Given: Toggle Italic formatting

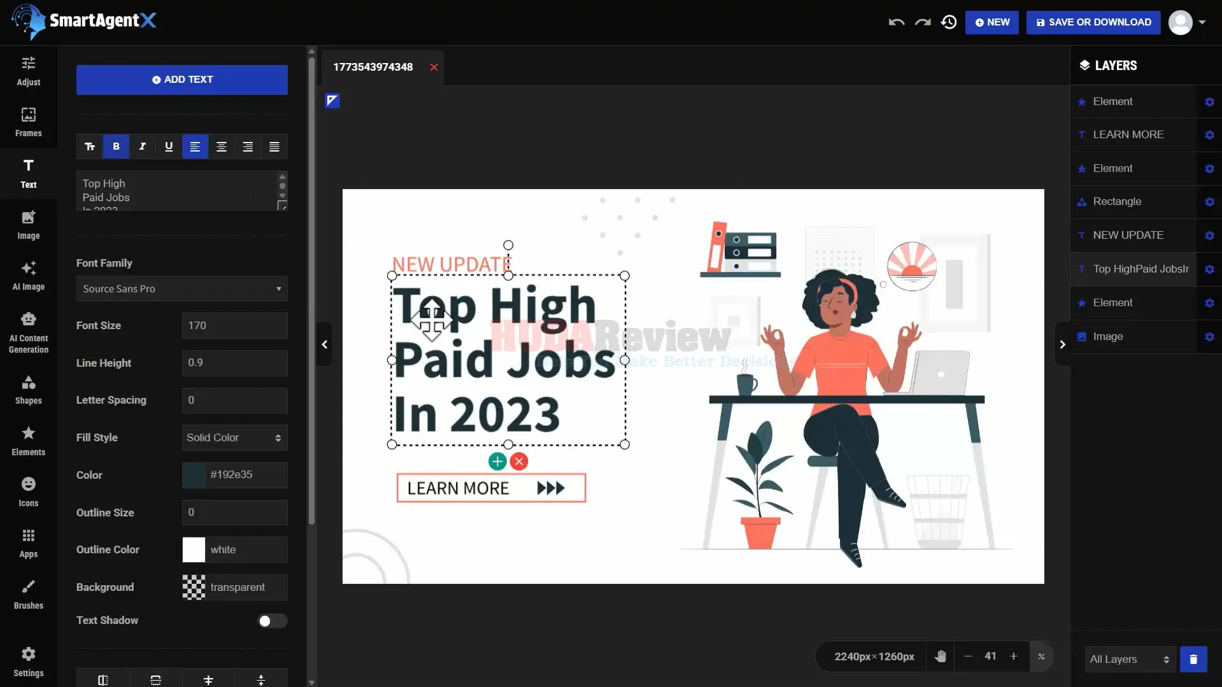Looking at the screenshot, I should tap(143, 146).
